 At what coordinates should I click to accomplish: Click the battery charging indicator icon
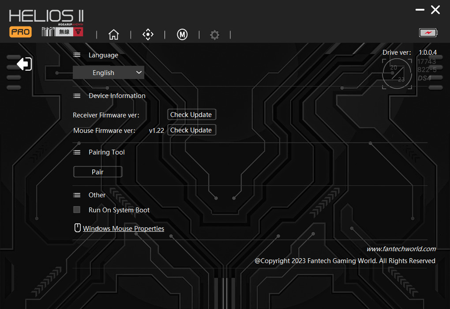428,33
